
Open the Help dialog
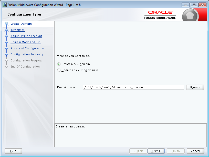pyautogui.click(x=13, y=151)
